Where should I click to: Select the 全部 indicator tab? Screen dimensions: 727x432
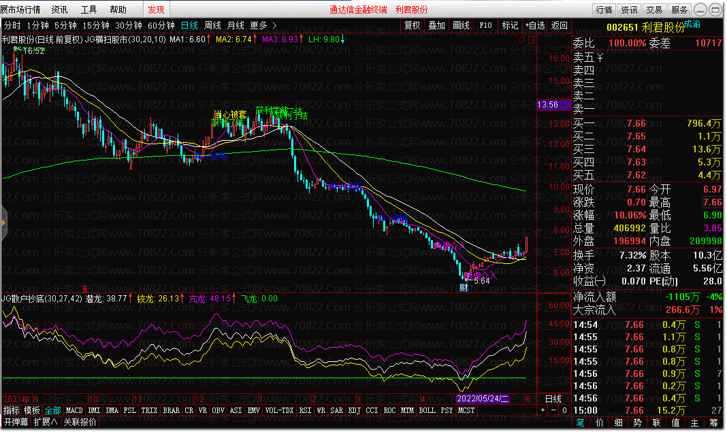[x=52, y=410]
